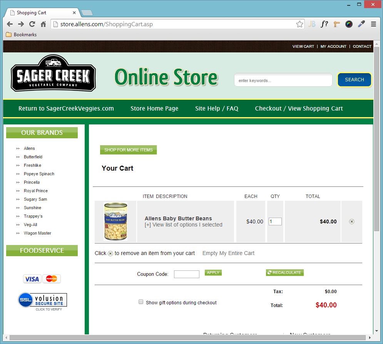Expand View list of options I selected
This screenshot has height=344, width=383.
pyautogui.click(x=183, y=225)
